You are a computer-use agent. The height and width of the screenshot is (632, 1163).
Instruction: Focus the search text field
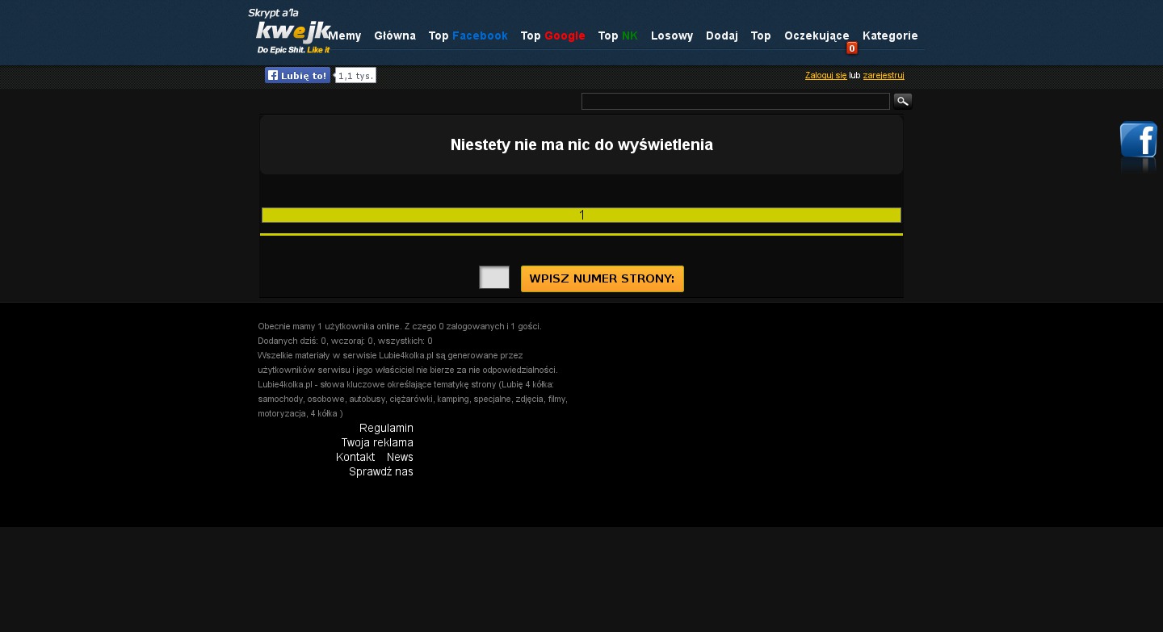coord(735,101)
